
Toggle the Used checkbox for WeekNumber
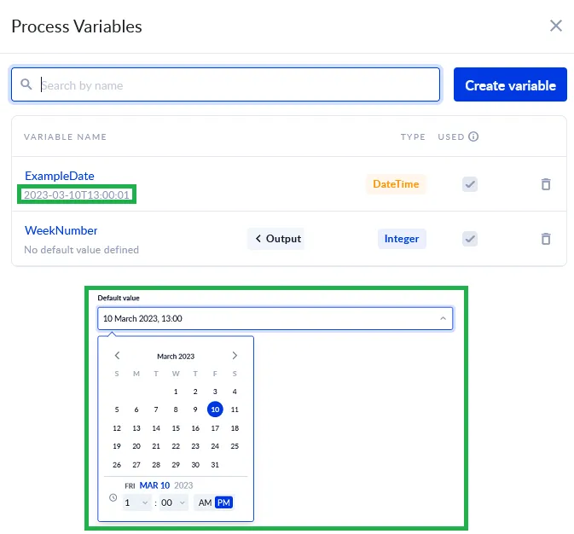coord(470,239)
